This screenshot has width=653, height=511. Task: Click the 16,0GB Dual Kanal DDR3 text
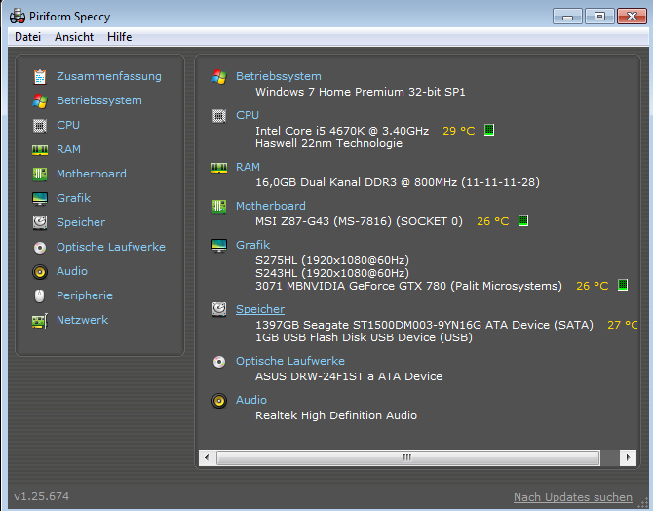click(x=398, y=182)
